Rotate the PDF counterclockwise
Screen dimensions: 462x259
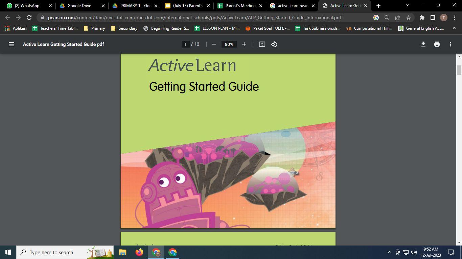tap(274, 44)
